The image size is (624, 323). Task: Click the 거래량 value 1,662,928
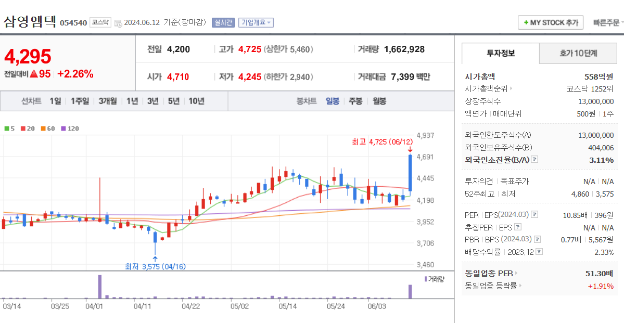pyautogui.click(x=404, y=49)
